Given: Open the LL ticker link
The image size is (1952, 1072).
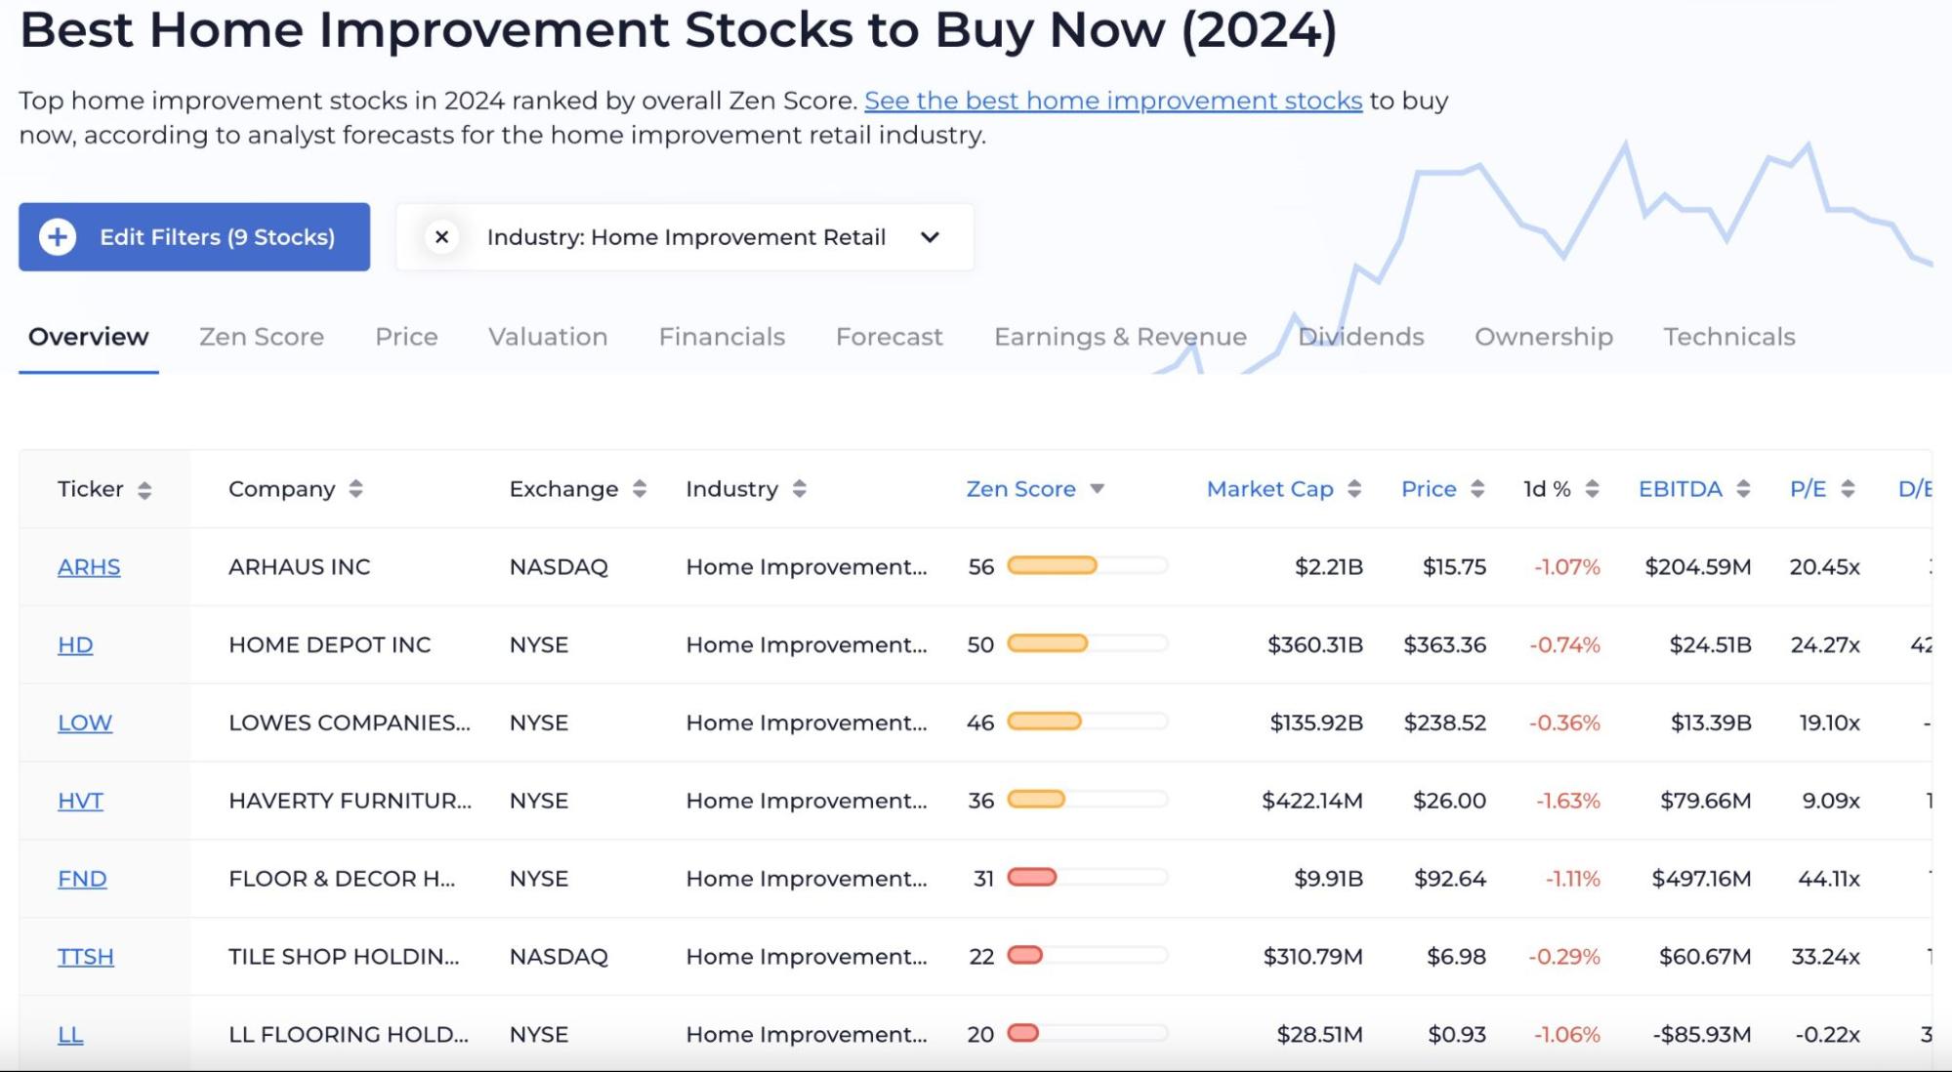Looking at the screenshot, I should click(x=70, y=1035).
